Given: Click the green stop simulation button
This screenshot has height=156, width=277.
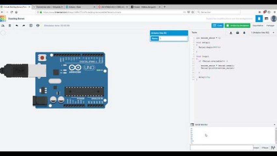Looking at the screenshot, I should [238, 26].
